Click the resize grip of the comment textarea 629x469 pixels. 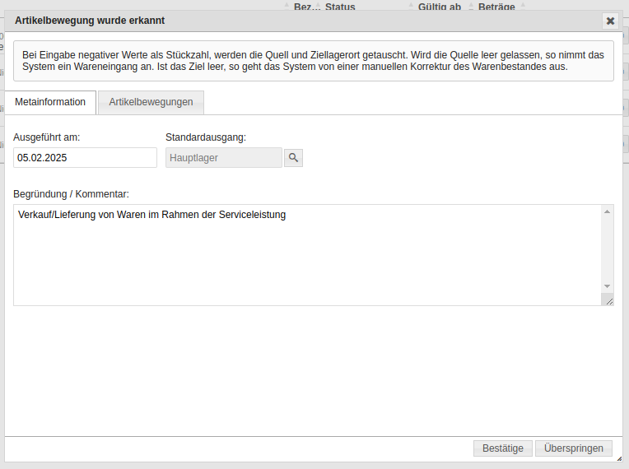608,301
